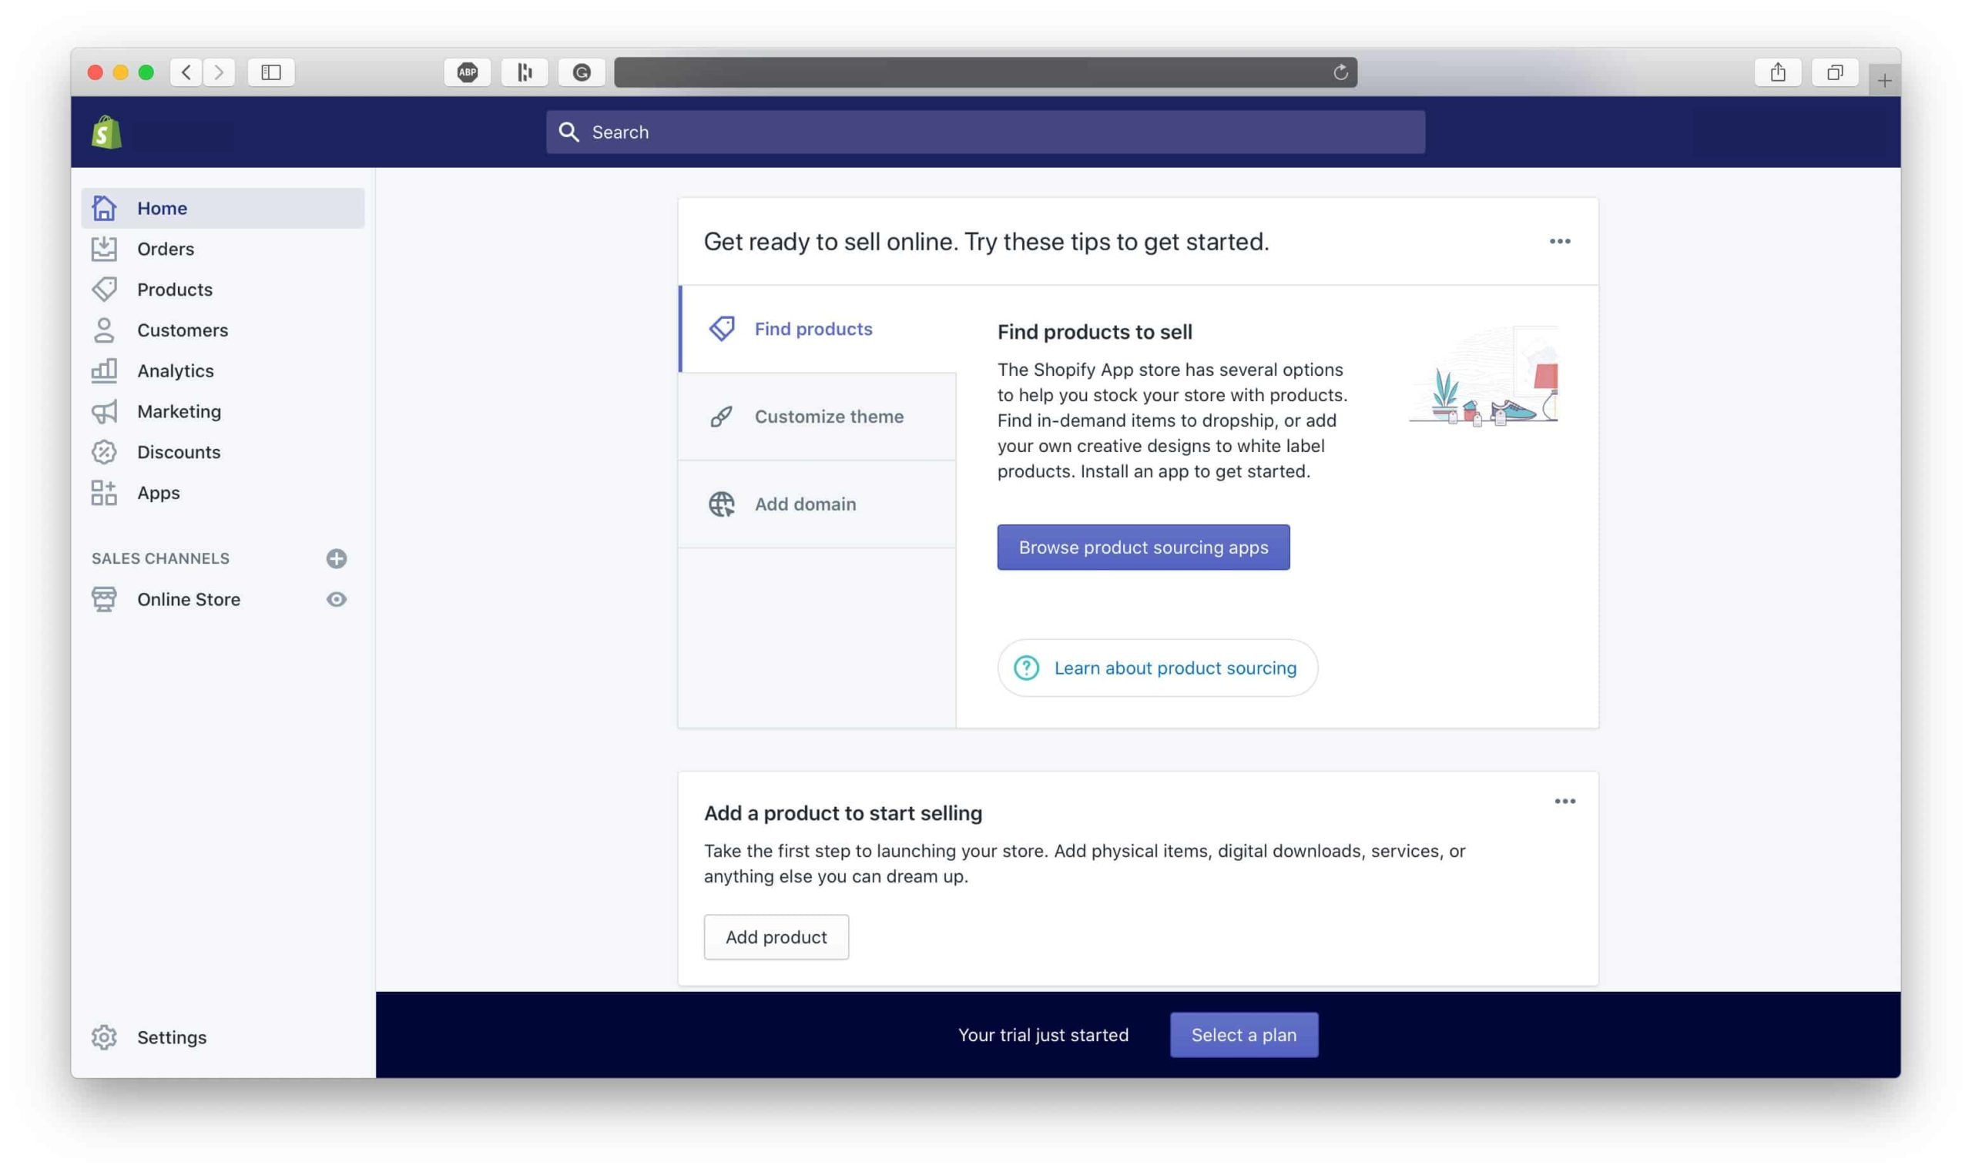Toggle Online Store visibility eye icon
1972x1172 pixels.
[335, 597]
